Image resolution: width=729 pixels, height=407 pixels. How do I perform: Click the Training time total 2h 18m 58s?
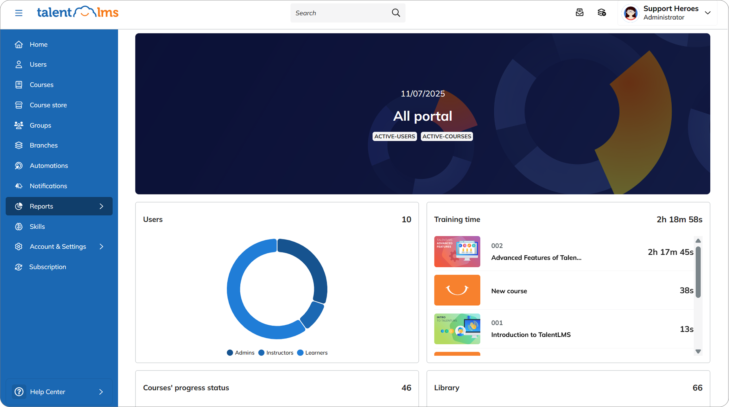(x=679, y=219)
